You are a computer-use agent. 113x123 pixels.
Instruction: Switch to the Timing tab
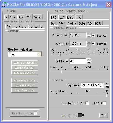[72, 24]
